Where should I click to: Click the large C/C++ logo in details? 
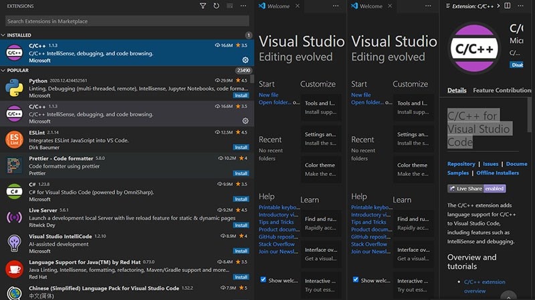[x=474, y=49]
